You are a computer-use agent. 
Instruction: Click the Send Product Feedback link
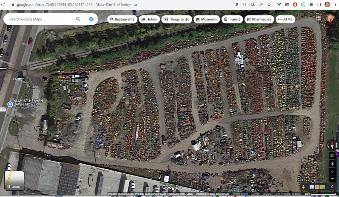[x=288, y=194]
